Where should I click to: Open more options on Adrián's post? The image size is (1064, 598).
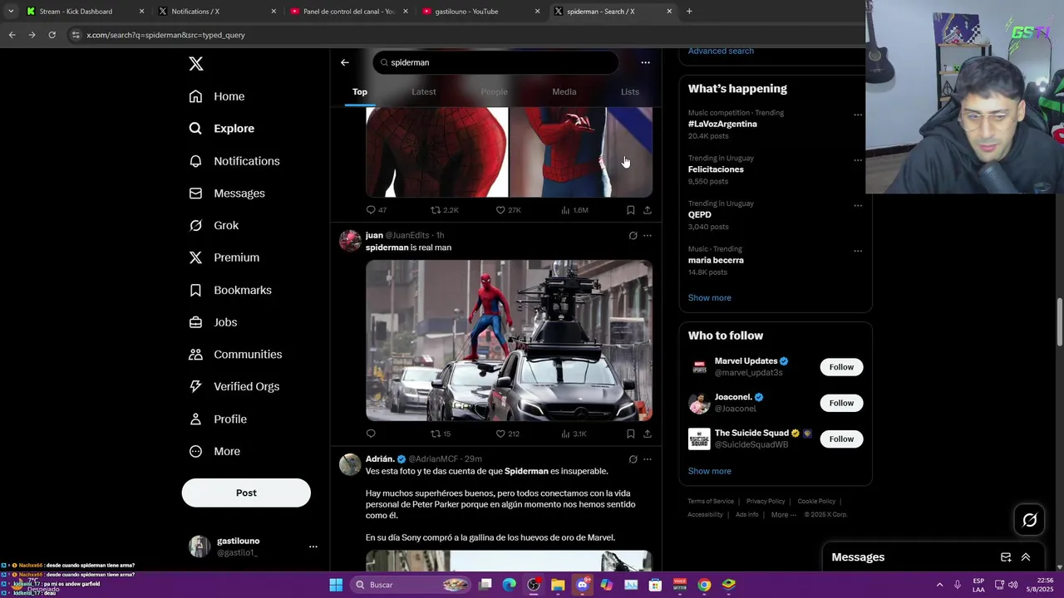(x=648, y=459)
